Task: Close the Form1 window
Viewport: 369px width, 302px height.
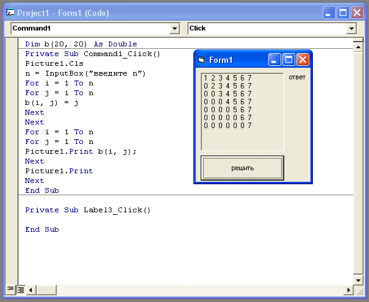Action: (303, 60)
